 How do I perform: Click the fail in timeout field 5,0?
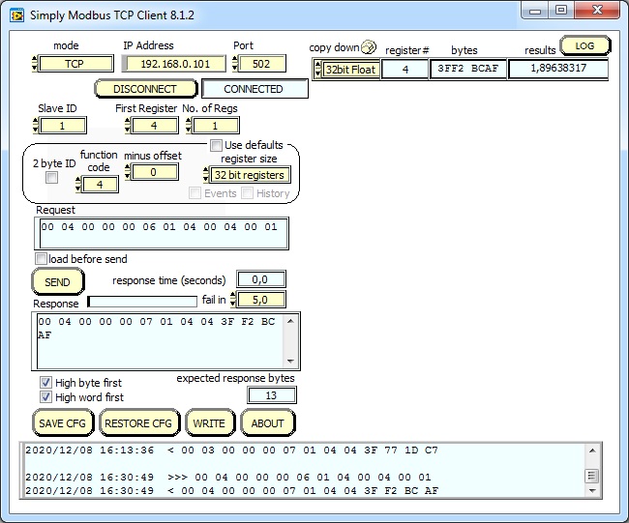pyautogui.click(x=261, y=300)
